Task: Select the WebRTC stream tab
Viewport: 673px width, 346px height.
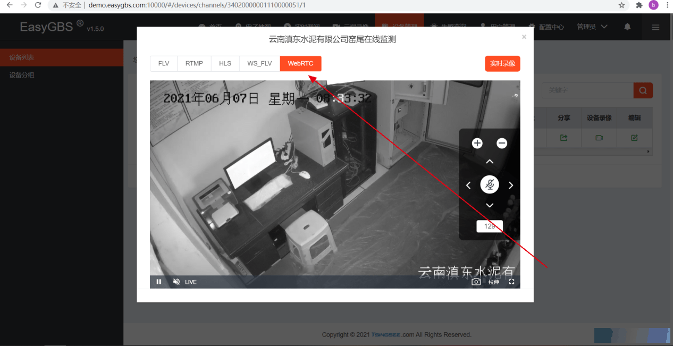Action: (301, 64)
